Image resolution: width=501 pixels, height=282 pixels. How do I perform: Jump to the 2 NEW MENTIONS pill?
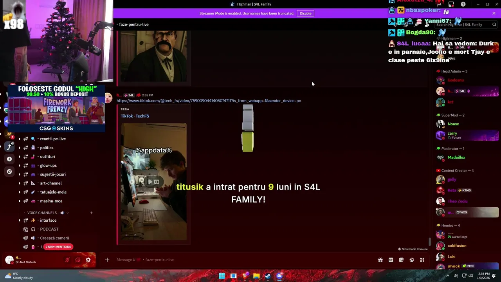coord(58,247)
